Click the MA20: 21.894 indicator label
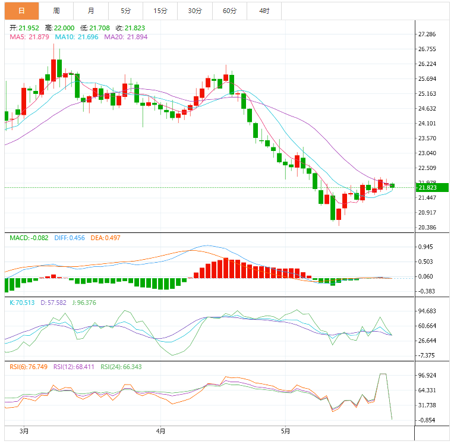 tap(125, 37)
